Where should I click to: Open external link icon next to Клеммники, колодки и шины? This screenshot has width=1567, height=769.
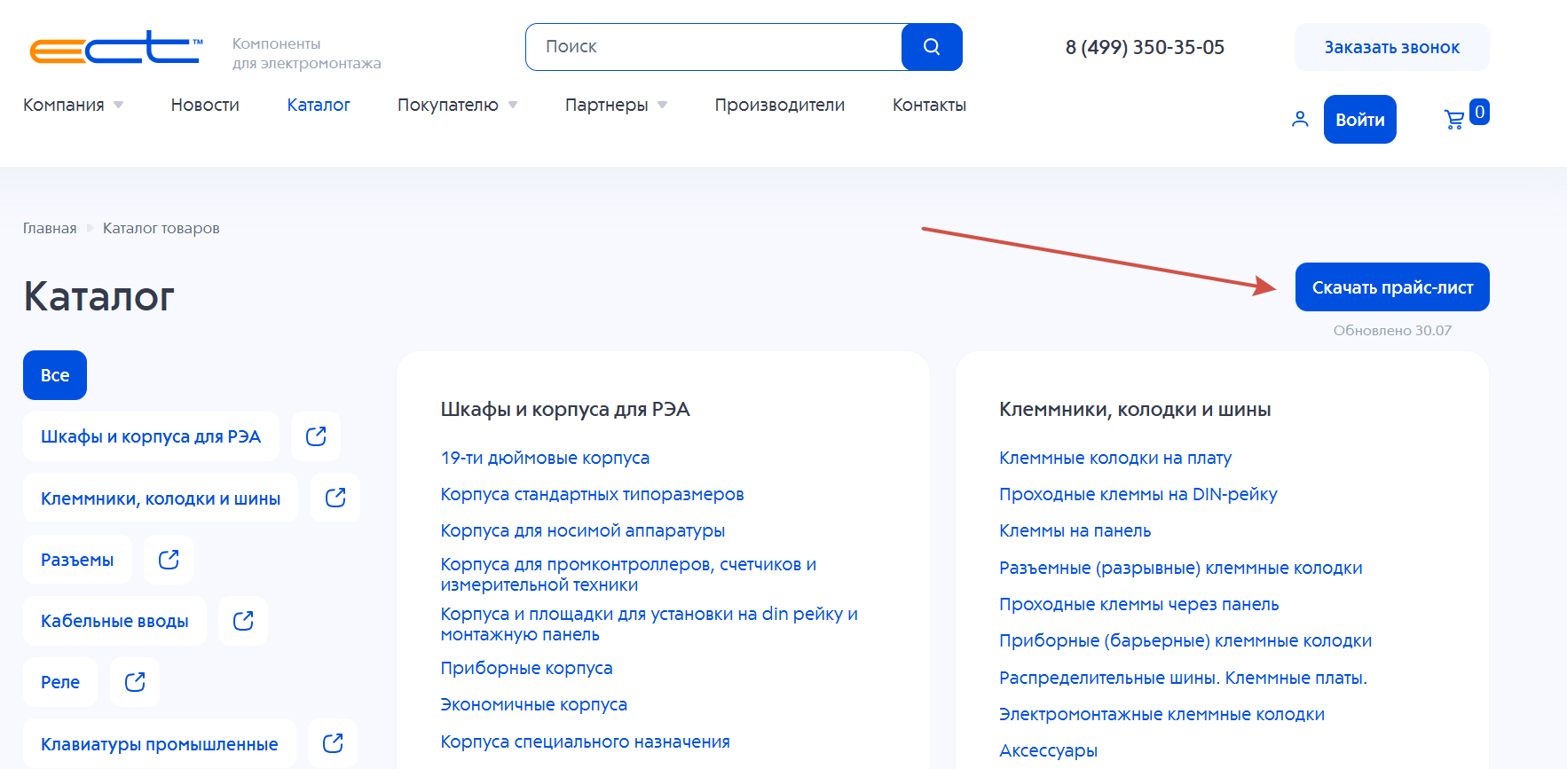point(335,498)
